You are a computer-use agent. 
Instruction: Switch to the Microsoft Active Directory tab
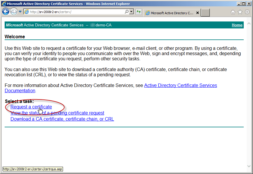[171, 13]
